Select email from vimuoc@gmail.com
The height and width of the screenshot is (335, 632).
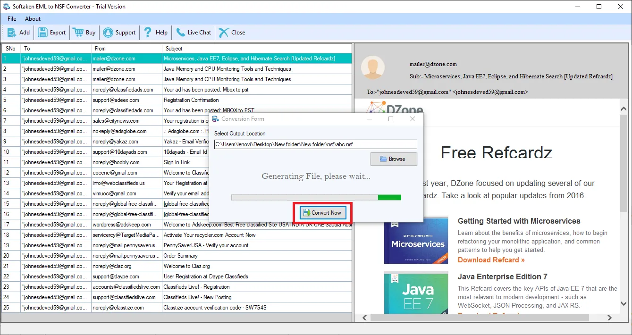tap(106, 193)
